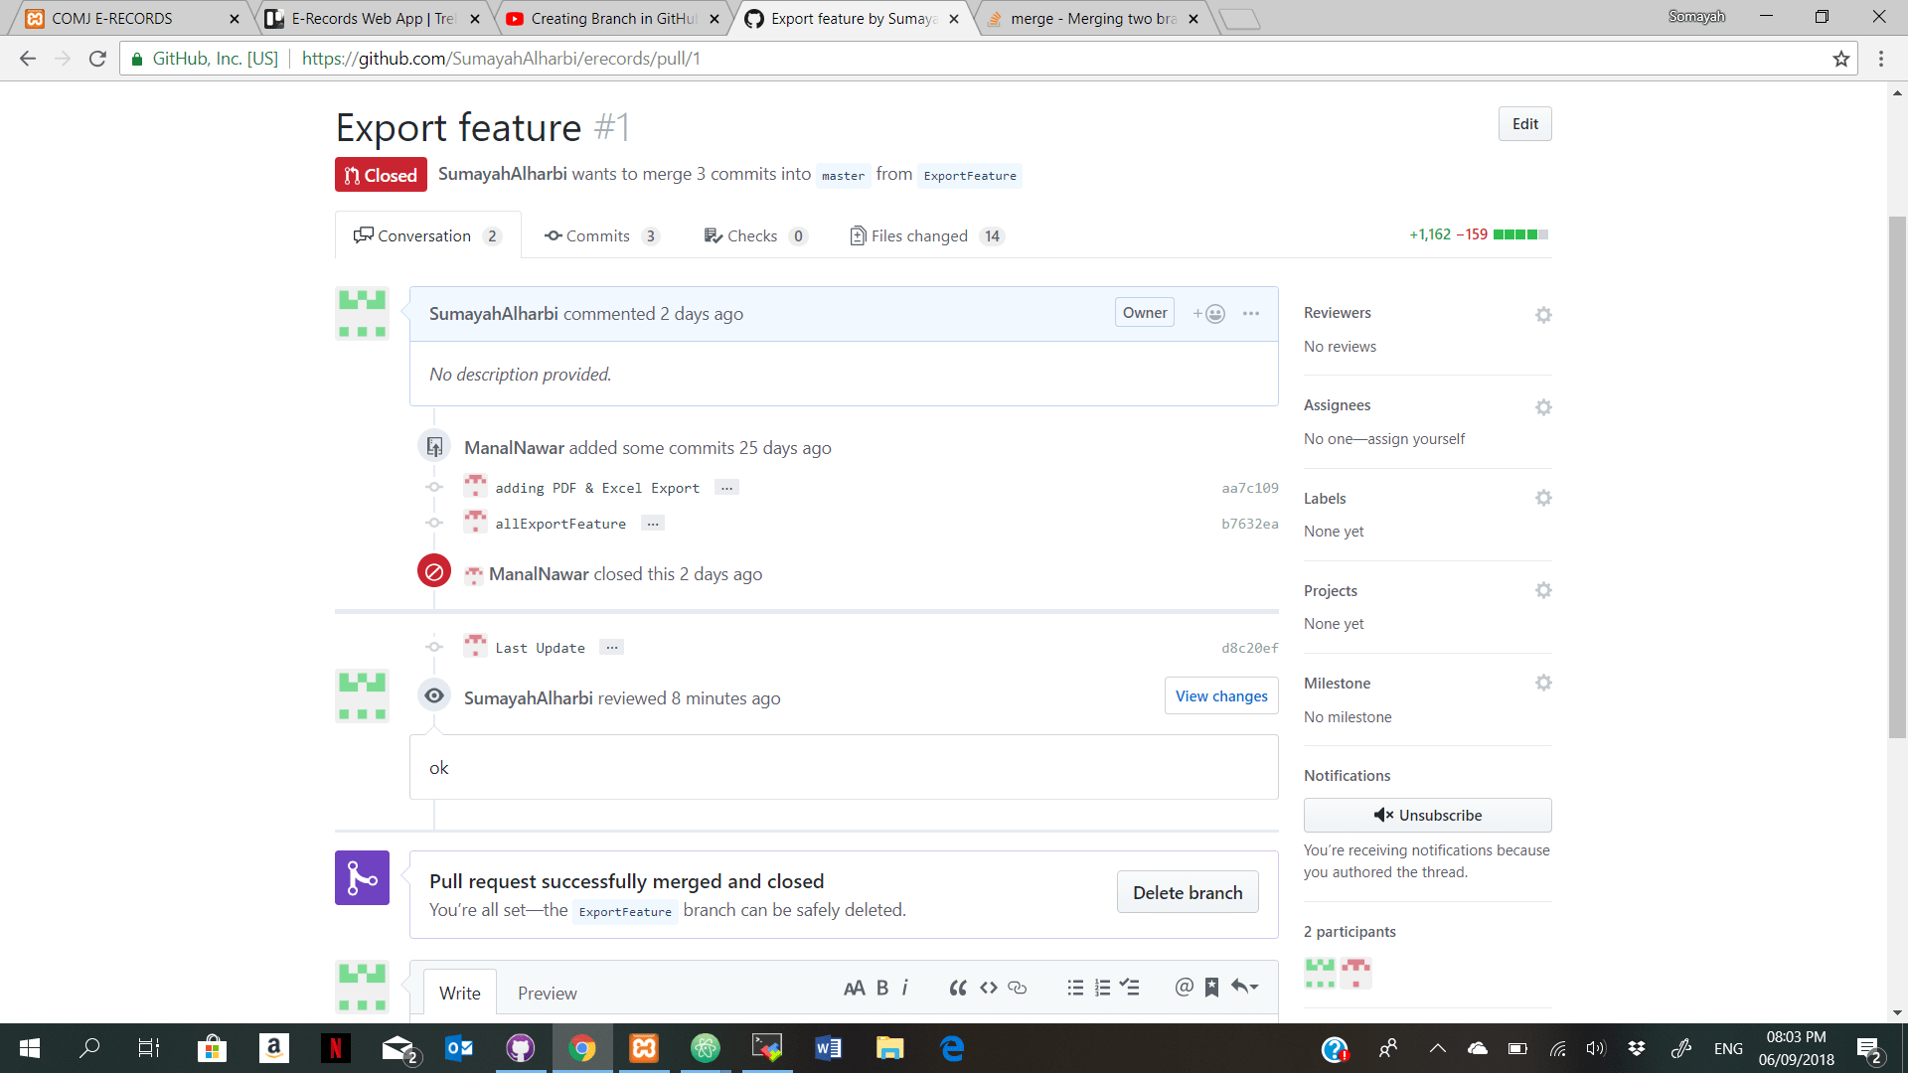This screenshot has width=1908, height=1073.
Task: Click the Labels gear icon
Action: pyautogui.click(x=1542, y=498)
